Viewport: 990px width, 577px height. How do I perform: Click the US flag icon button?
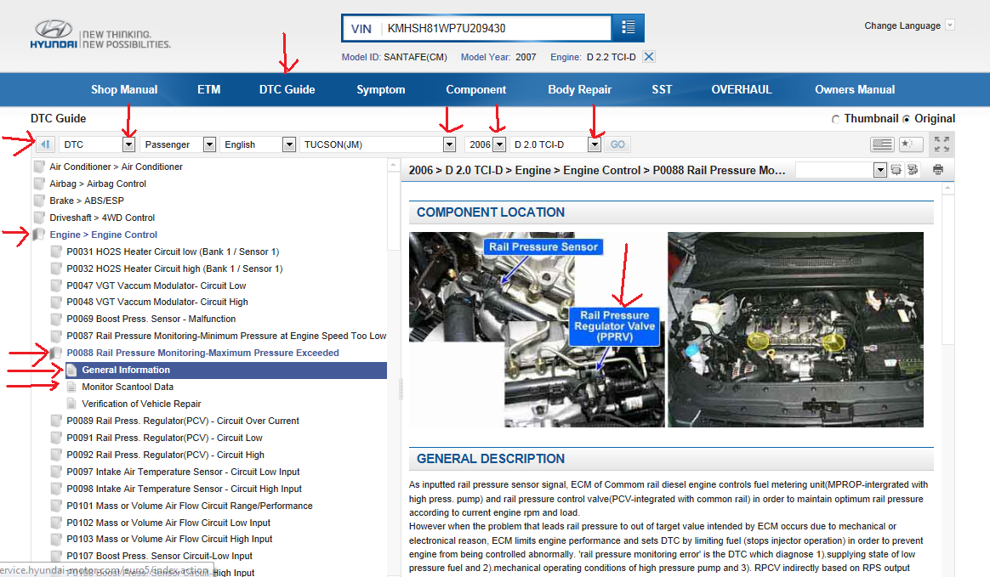click(x=882, y=144)
